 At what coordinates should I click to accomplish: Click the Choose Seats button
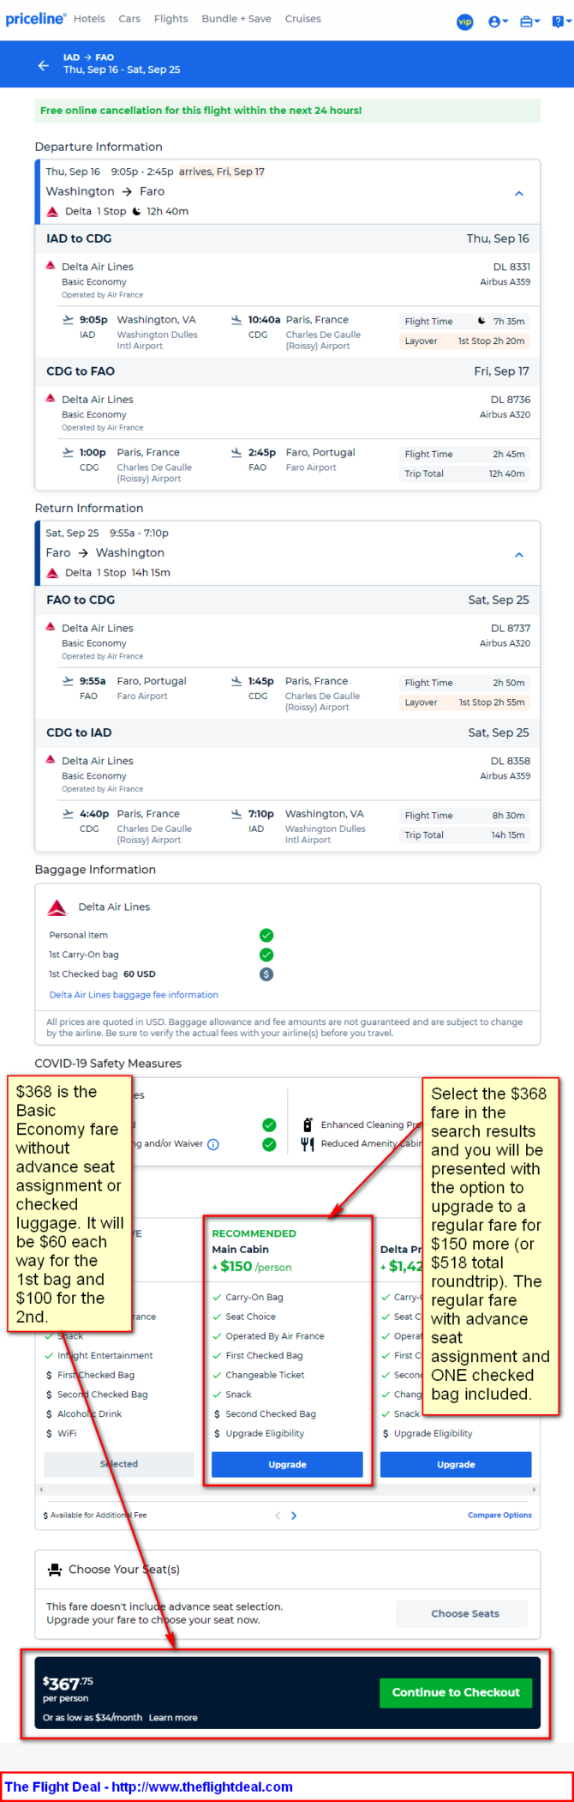(x=465, y=1613)
